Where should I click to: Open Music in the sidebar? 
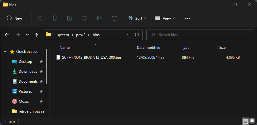pyautogui.click(x=24, y=101)
